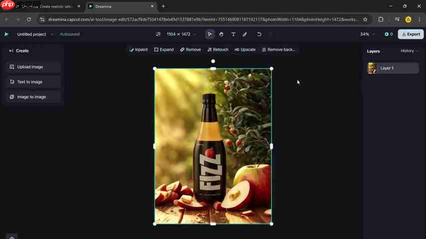Select the Text tool icon
426x239 pixels.
coord(233,34)
